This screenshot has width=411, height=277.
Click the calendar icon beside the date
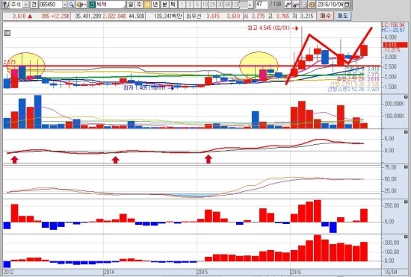[347, 4]
